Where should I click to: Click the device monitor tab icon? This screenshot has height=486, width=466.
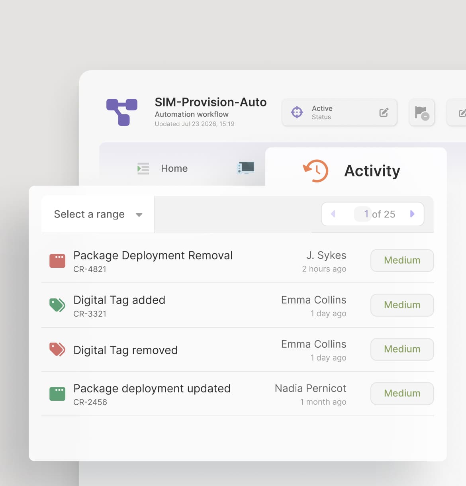246,168
